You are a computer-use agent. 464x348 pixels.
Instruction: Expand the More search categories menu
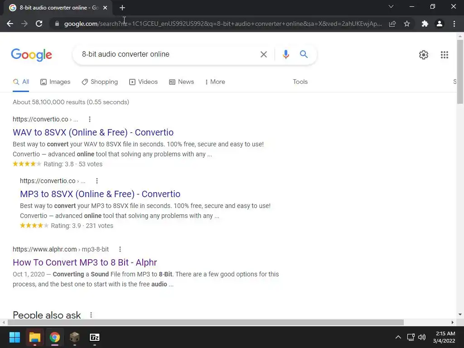point(215,82)
